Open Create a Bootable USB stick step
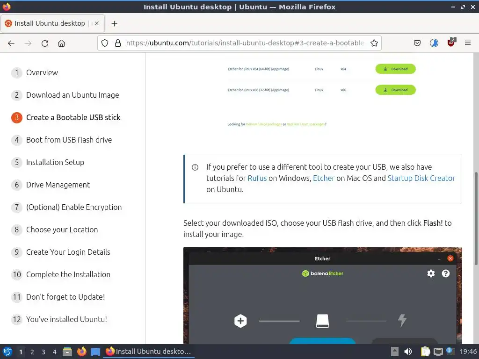This screenshot has width=479, height=359. (x=73, y=117)
